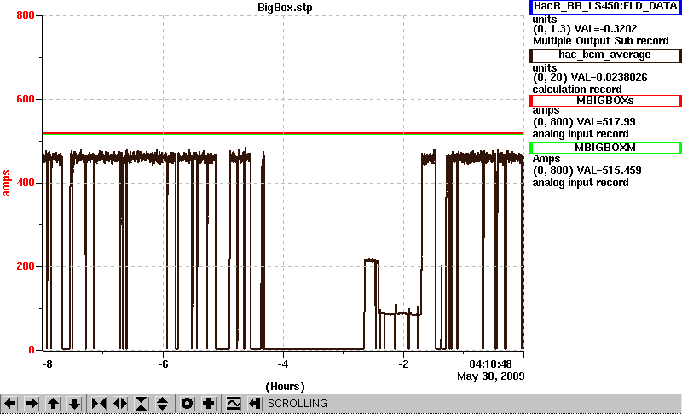Image resolution: width=682 pixels, height=414 pixels.
Task: Click the 600 y-axis tick label
Action: [26, 99]
